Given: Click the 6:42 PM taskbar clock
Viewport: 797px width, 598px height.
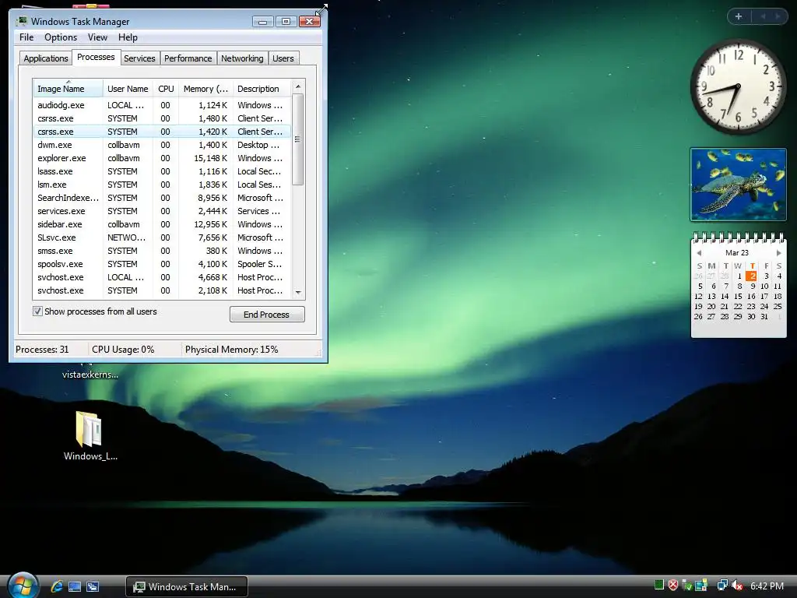Looking at the screenshot, I should pyautogui.click(x=767, y=586).
